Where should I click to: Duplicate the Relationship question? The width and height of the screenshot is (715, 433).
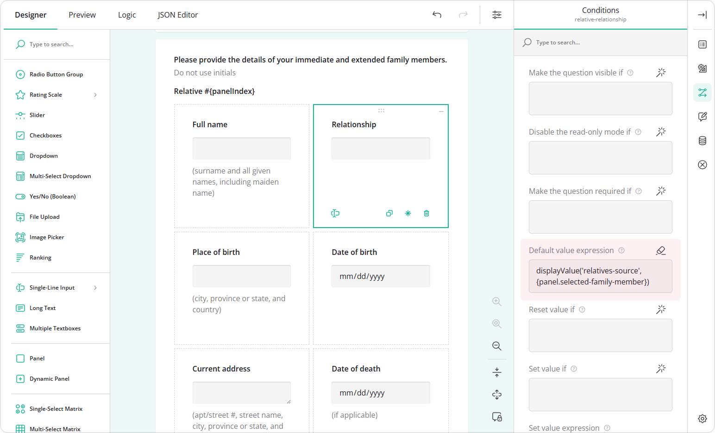(x=389, y=213)
